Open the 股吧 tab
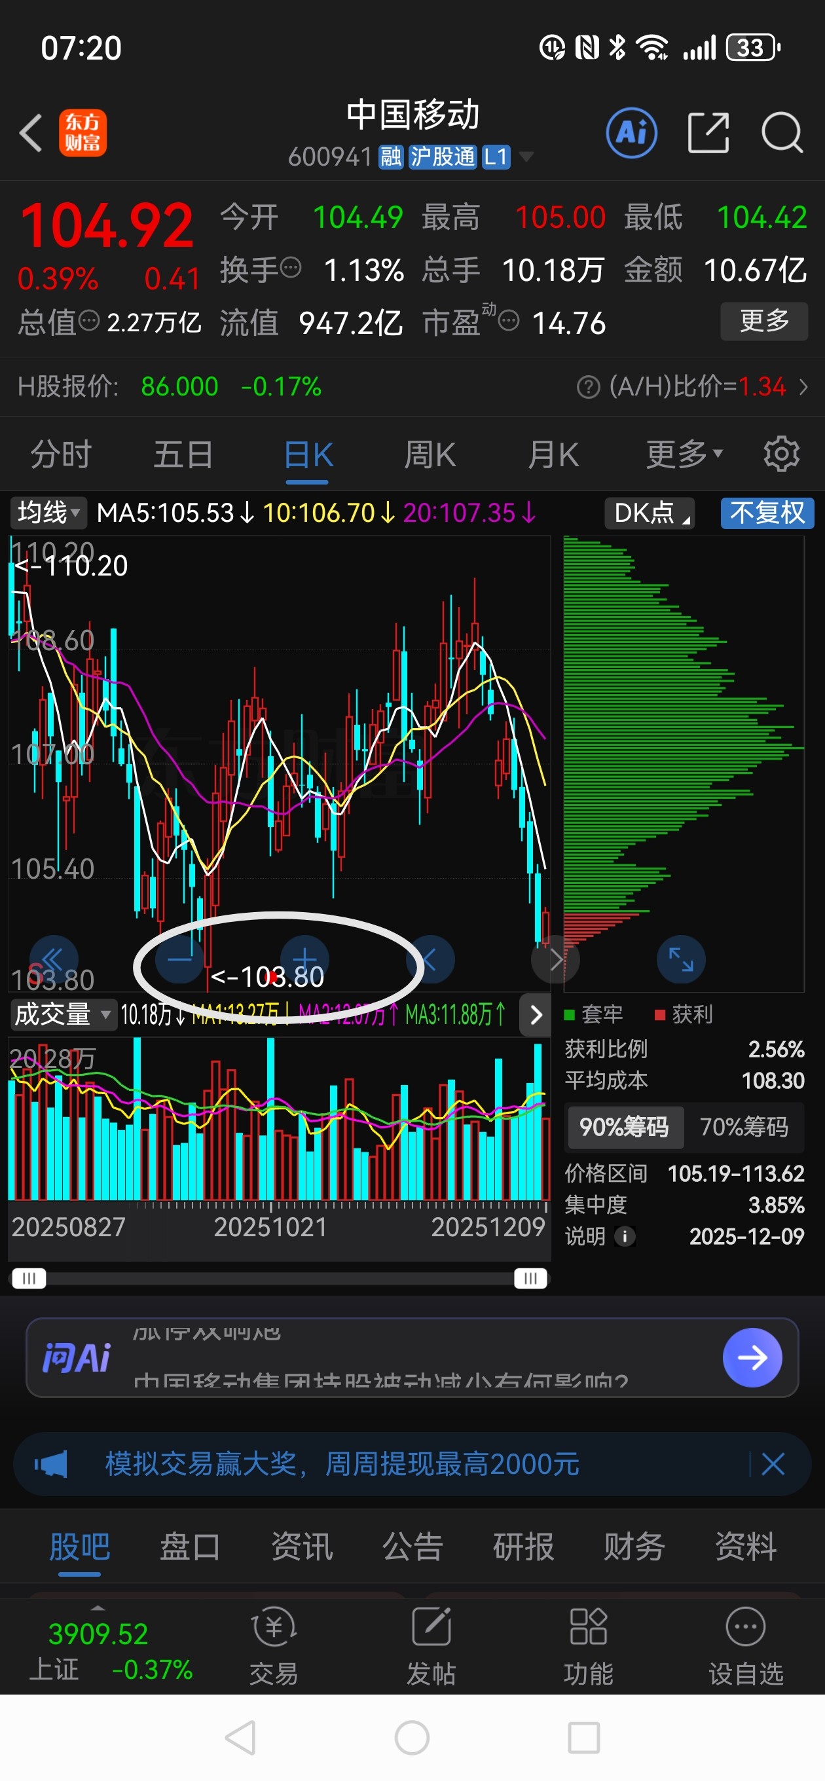The height and width of the screenshot is (1781, 825). tap(79, 1547)
